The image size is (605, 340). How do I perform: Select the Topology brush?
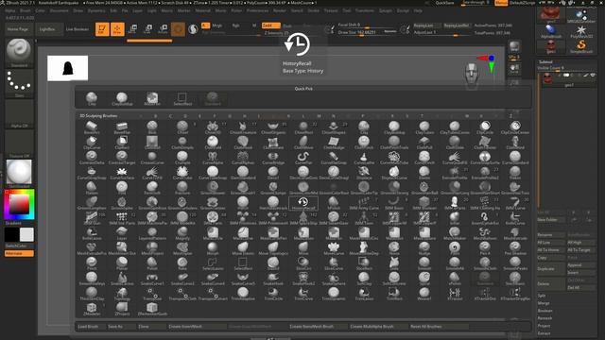pyautogui.click(x=122, y=294)
